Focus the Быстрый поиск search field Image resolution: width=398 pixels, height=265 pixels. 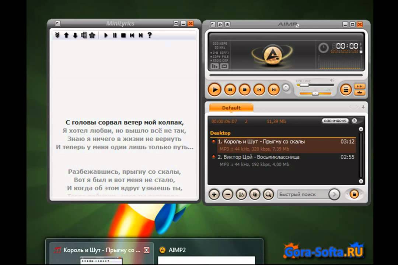coord(303,194)
